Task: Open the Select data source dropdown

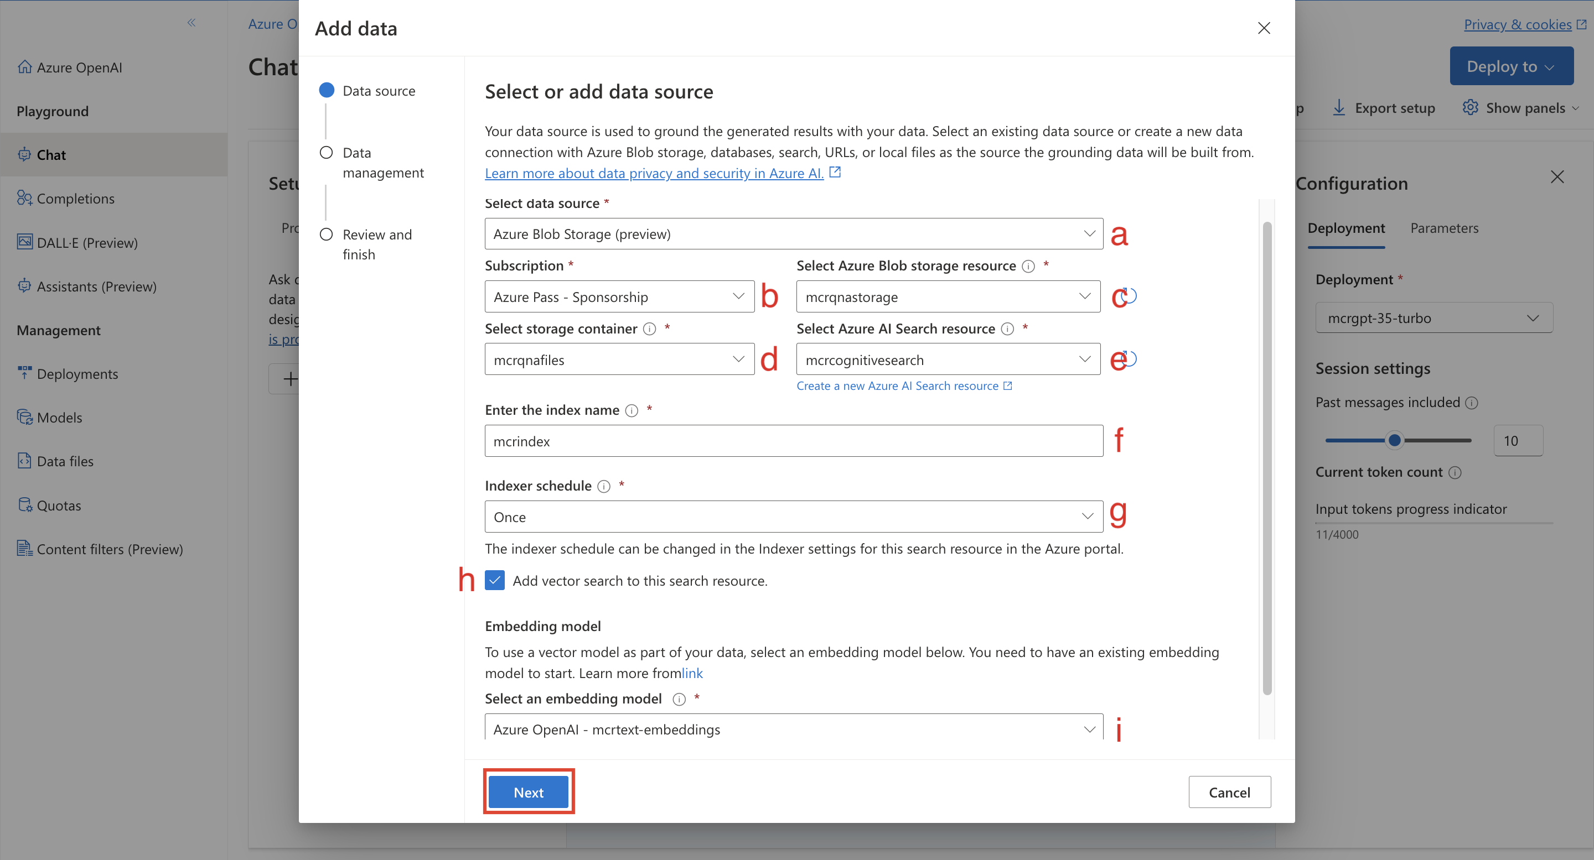Action: (793, 234)
